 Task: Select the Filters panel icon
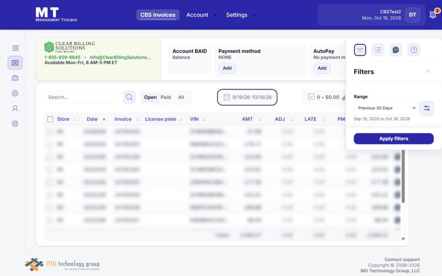click(x=360, y=50)
